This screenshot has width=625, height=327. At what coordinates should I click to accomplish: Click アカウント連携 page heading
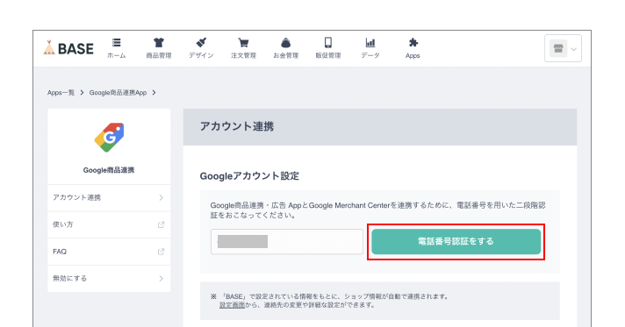237,126
